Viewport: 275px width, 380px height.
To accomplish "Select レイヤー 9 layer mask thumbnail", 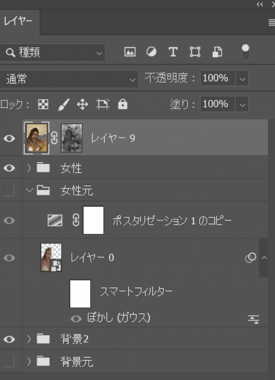I will (71, 138).
